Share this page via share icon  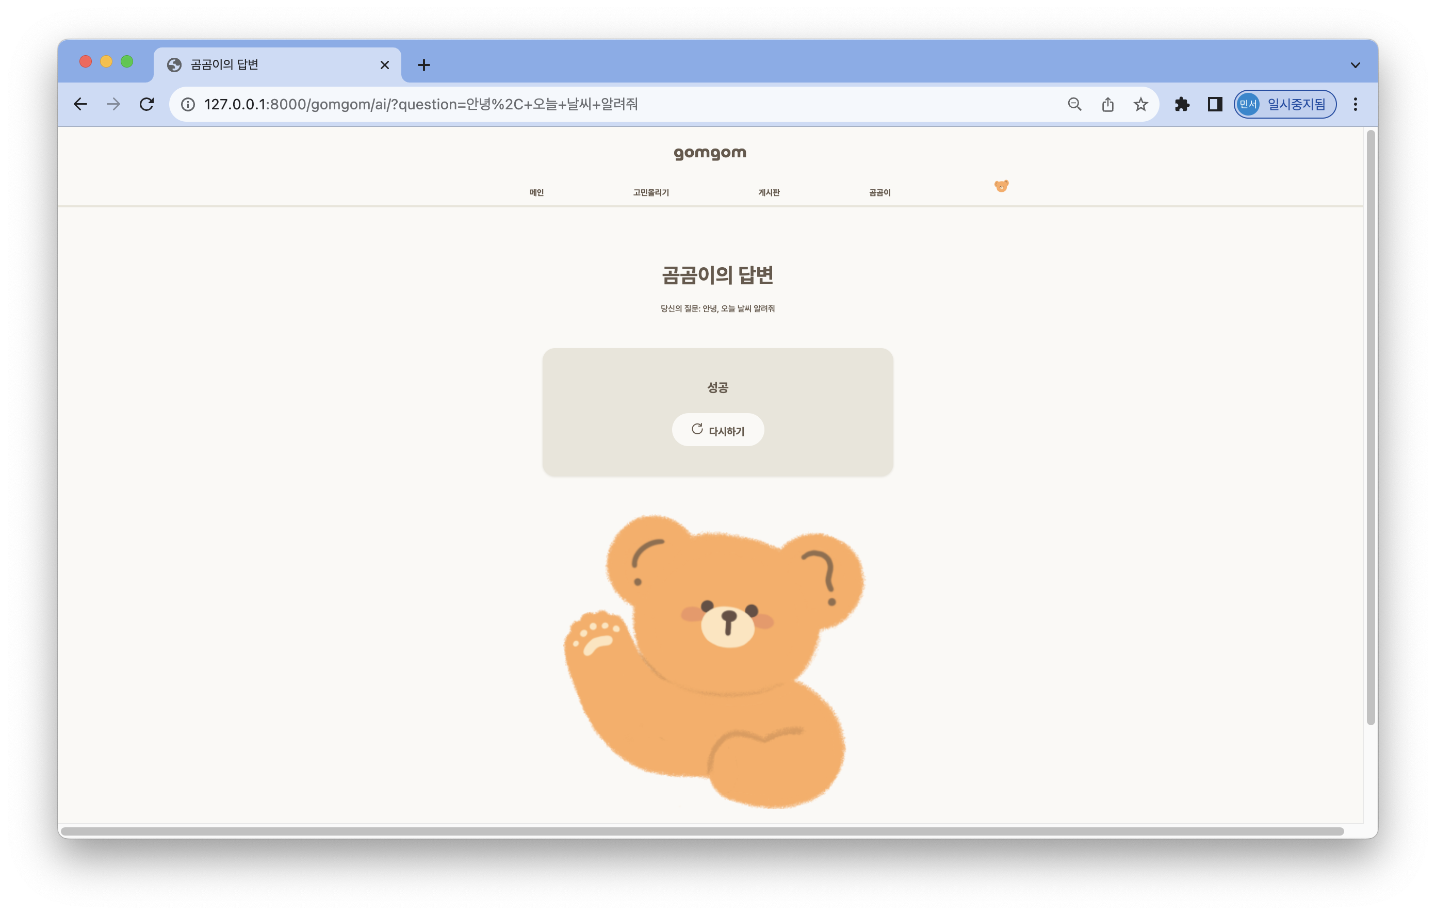[x=1107, y=104]
